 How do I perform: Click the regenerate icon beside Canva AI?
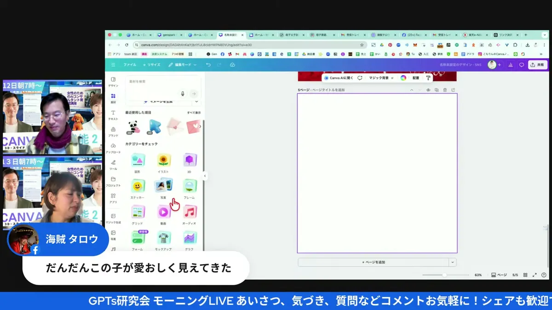360,78
